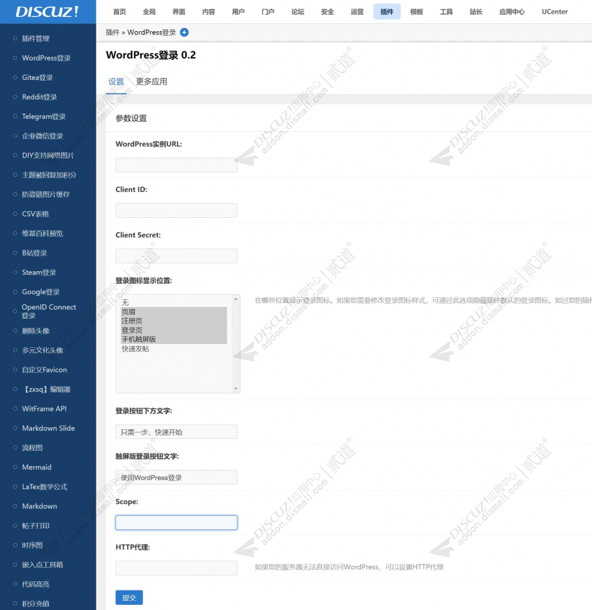The width and height of the screenshot is (592, 610).
Task: Click the 触屏版登录按钮文字 input field
Action: 176,477
